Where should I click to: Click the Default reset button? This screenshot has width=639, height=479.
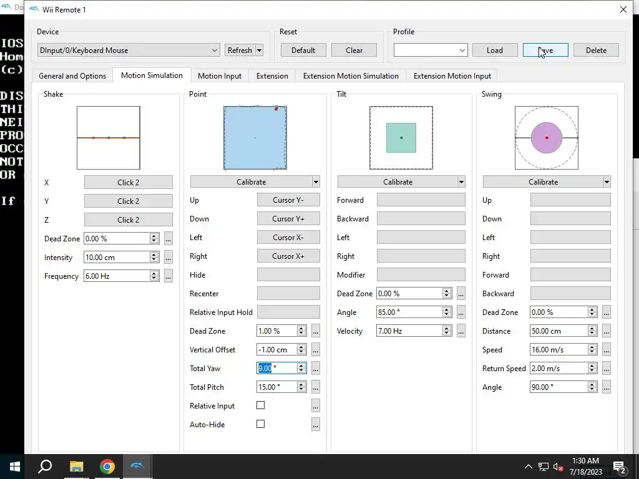(x=303, y=51)
